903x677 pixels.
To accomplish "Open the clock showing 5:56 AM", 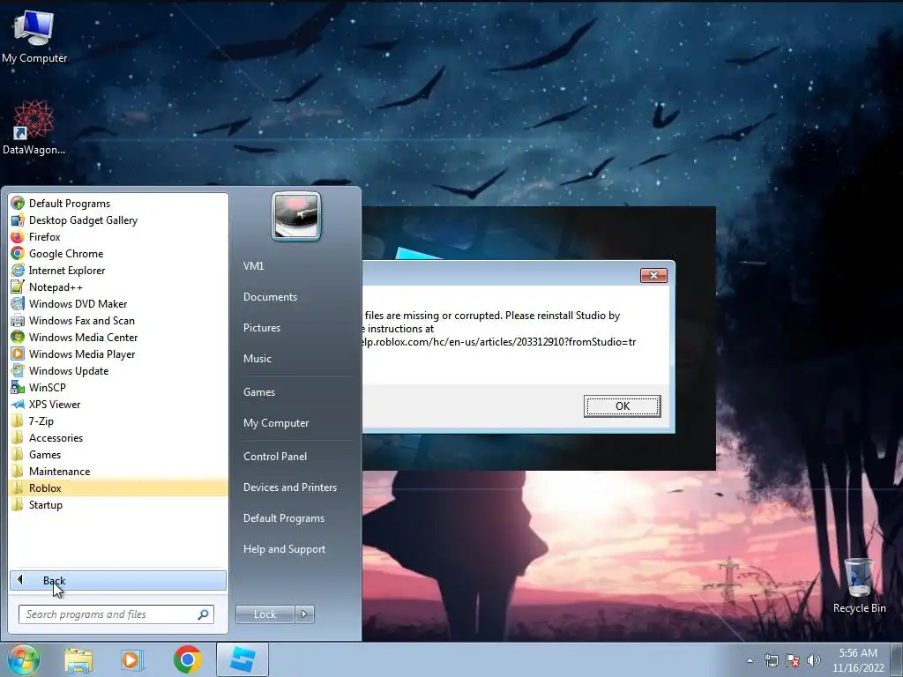I will click(x=858, y=660).
